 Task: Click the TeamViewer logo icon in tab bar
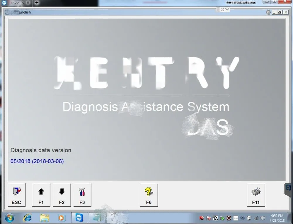tap(4, 3)
